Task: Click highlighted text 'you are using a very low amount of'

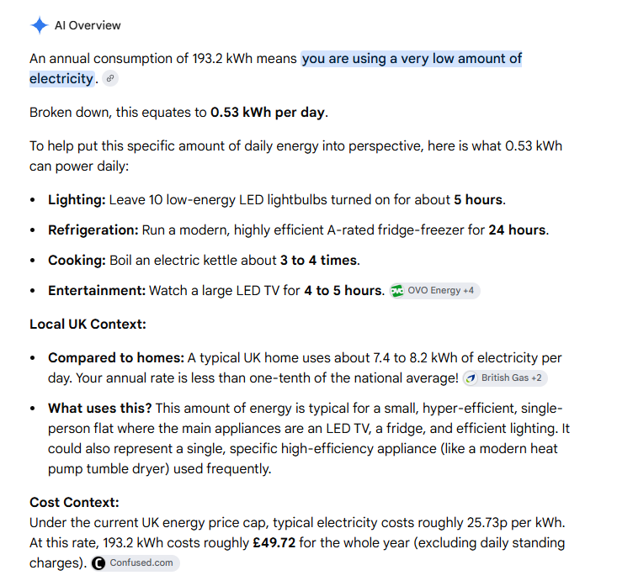Action: click(412, 59)
